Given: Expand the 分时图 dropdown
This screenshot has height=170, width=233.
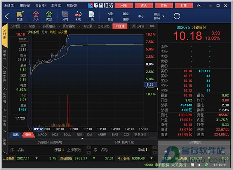Looking at the screenshot, I should point(25,26).
